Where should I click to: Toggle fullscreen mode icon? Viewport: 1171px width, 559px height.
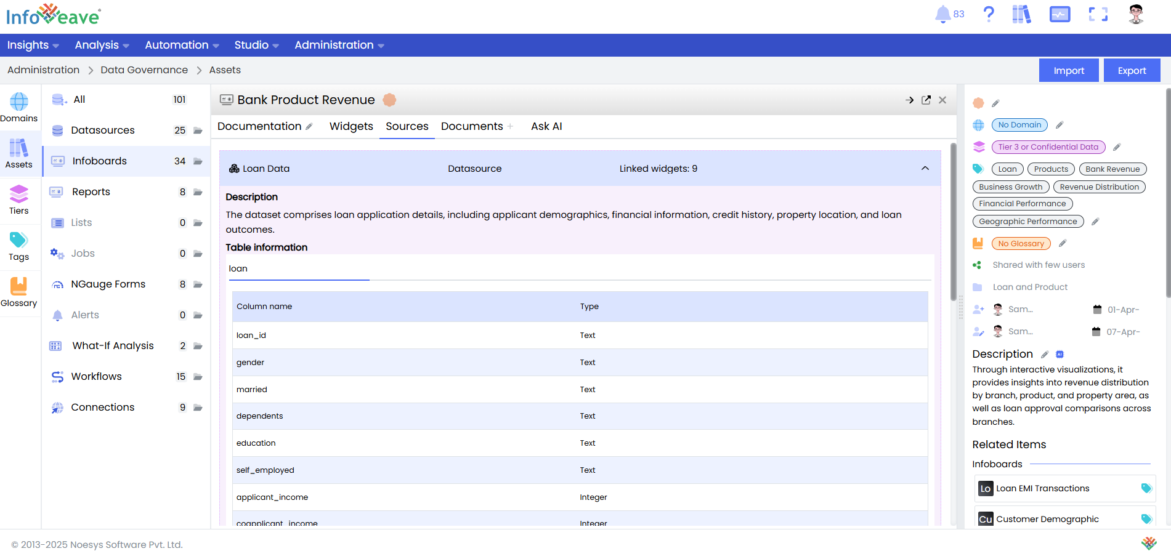click(x=1098, y=14)
